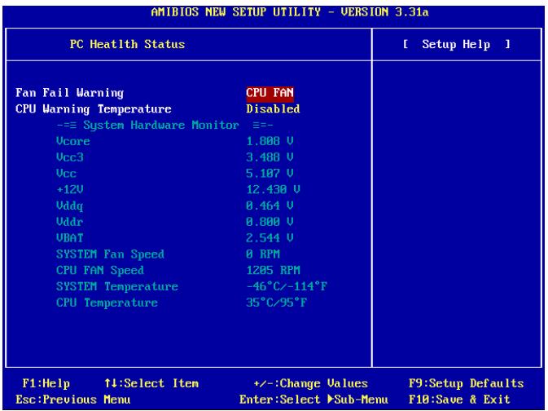The height and width of the screenshot is (411, 548).
Task: Click the VBAT label
Action: (x=69, y=237)
